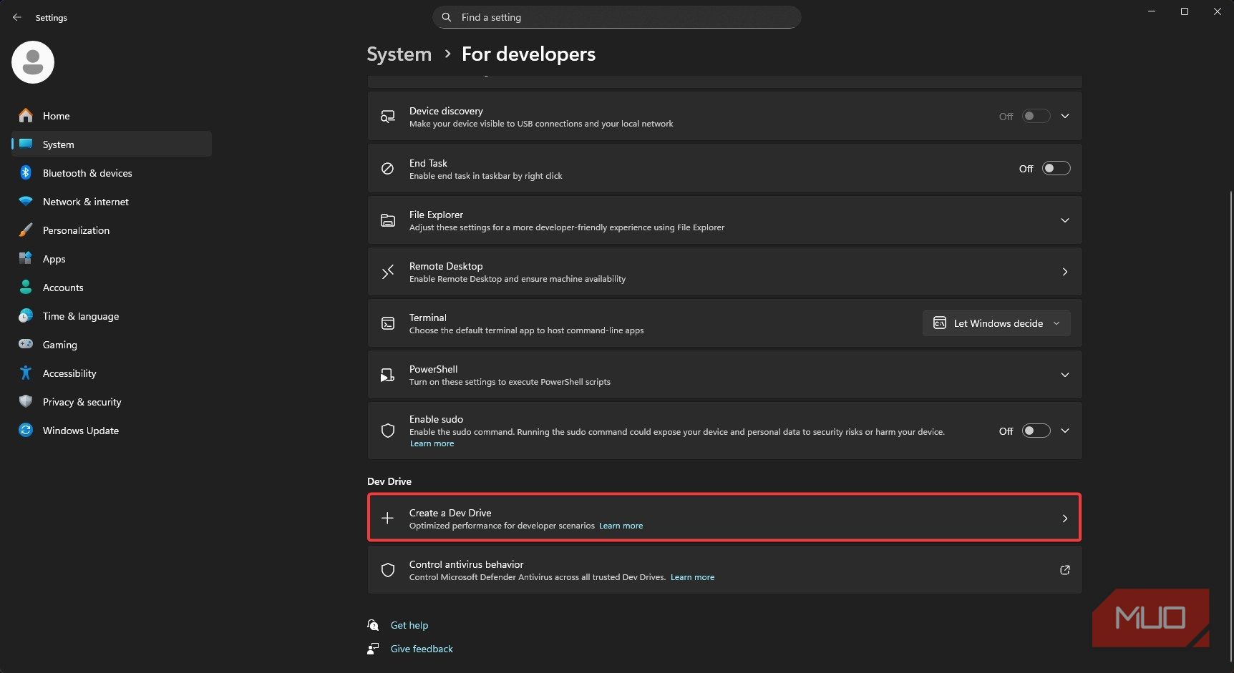Viewport: 1234px width, 673px height.
Task: Open the Give feedback link
Action: pos(422,649)
